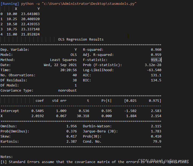193x166 pixels.
Task: Click the Dep. Variable label
Action: pyautogui.click(x=15, y=50)
